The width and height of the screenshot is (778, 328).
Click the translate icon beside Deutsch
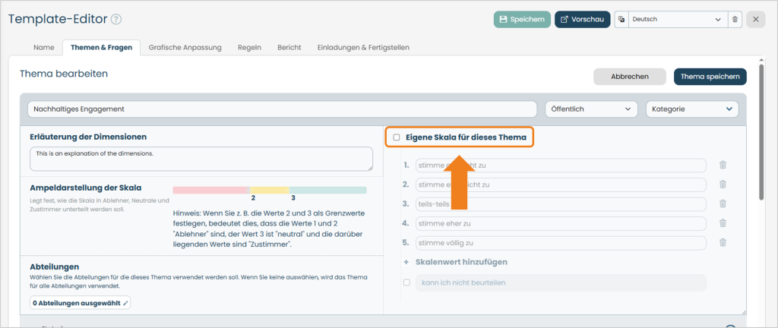click(621, 19)
